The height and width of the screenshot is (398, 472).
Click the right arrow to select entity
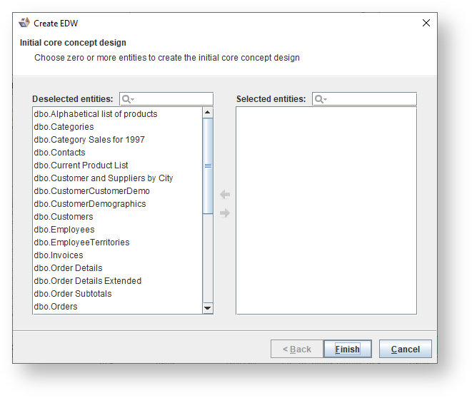point(225,213)
